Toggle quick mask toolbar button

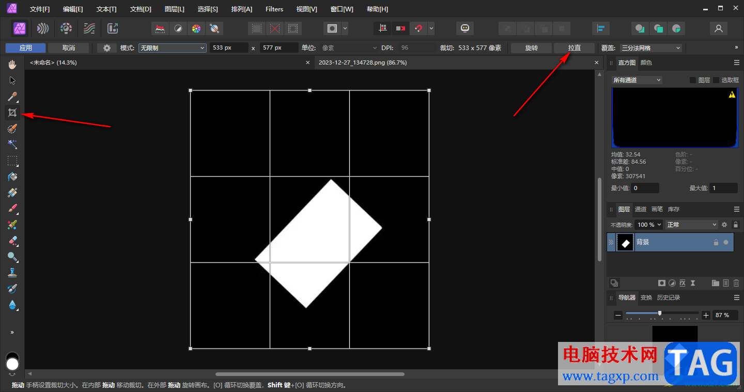[332, 28]
